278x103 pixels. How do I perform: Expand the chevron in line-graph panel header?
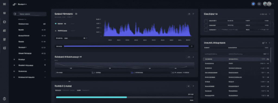pos(193,57)
